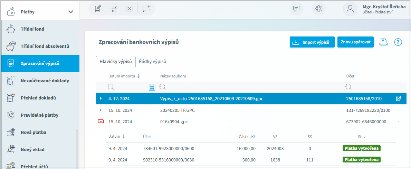Expand the 20240205 TF.GPC row
This screenshot has height=169, width=411.
(101, 110)
